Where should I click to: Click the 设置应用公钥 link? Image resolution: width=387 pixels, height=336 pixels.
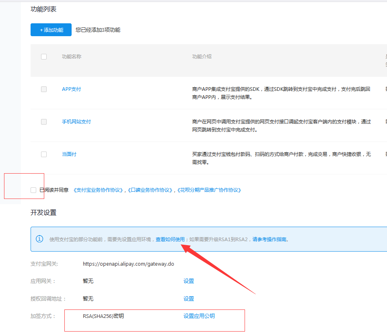199,316
